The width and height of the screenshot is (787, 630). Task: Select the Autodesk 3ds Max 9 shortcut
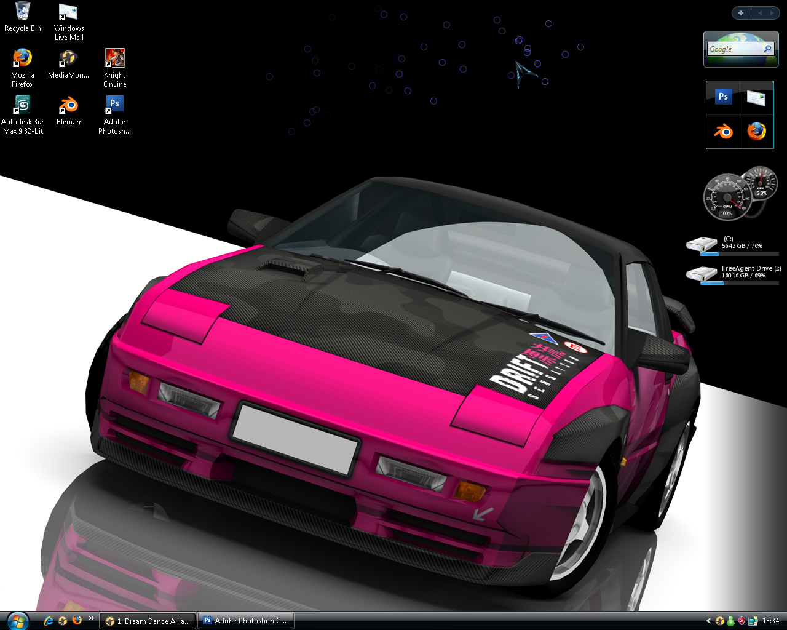click(x=23, y=114)
